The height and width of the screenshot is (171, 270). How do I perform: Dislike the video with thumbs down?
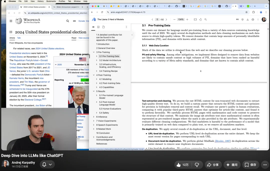(x=197, y=165)
